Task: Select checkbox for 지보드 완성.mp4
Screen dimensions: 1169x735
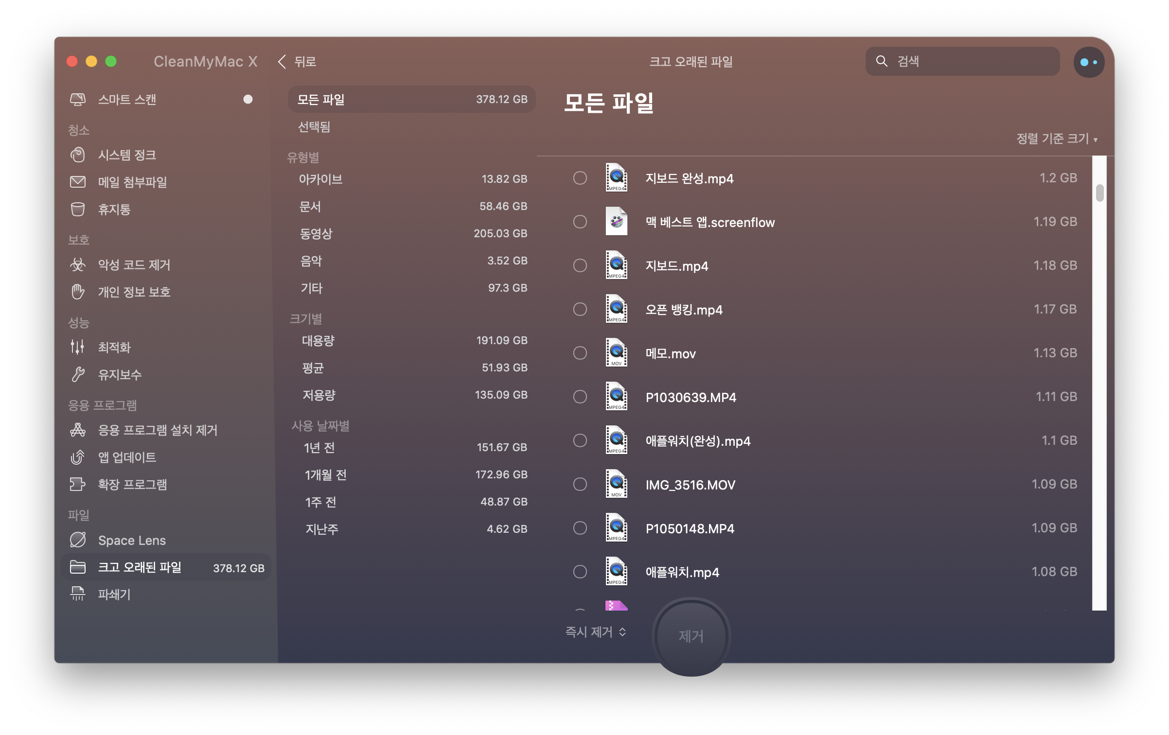Action: tap(580, 178)
